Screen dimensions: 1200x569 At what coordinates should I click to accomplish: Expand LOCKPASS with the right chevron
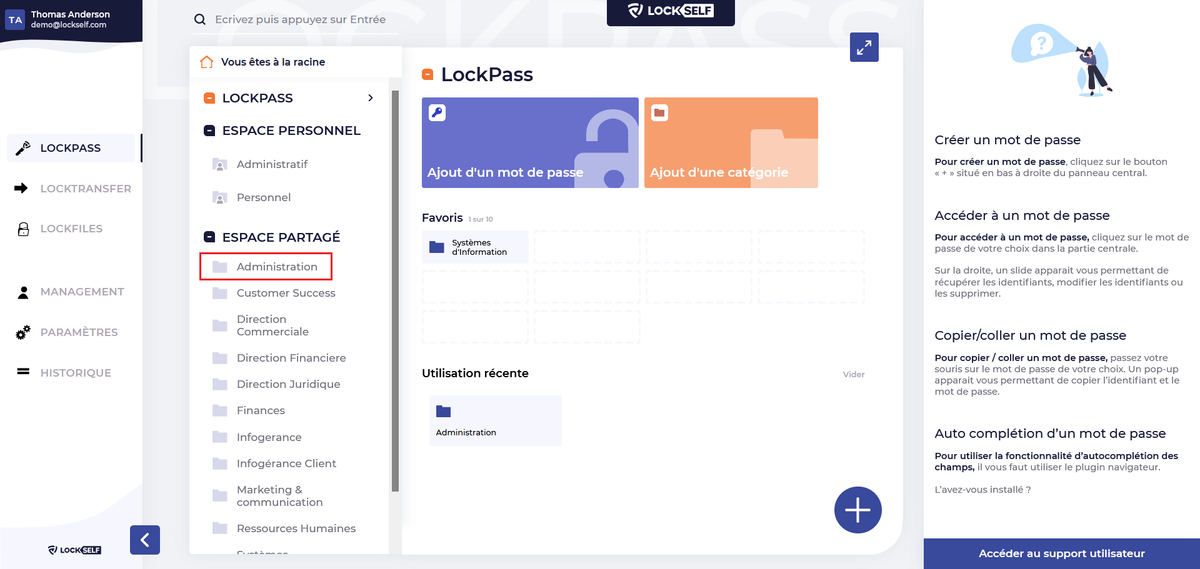pyautogui.click(x=371, y=98)
